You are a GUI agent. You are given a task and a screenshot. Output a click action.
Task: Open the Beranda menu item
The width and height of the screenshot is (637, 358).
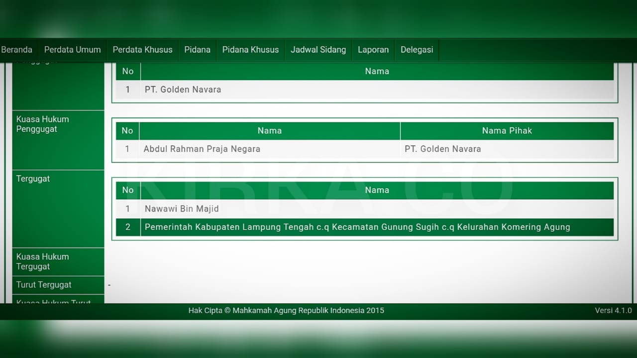pos(17,50)
